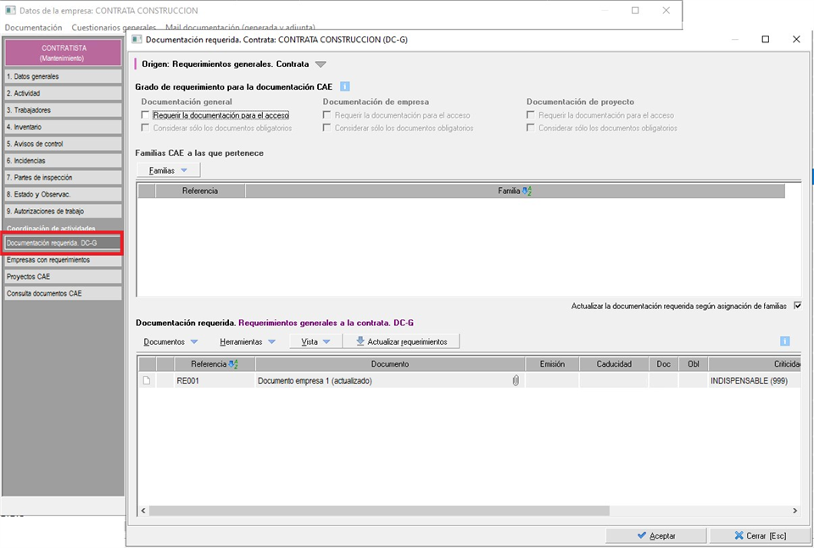This screenshot has height=548, width=814.
Task: Click the Aceptar button
Action: (656, 535)
